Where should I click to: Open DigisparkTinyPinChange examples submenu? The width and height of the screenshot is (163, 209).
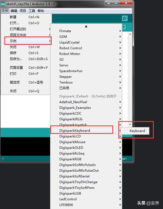point(86,182)
